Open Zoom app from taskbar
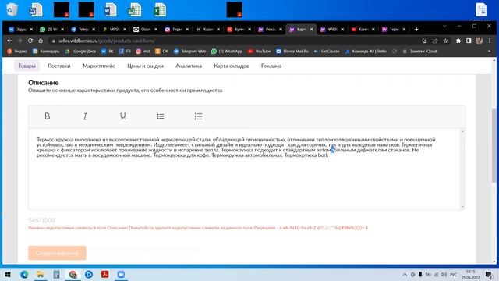499x281 pixels. [121, 274]
